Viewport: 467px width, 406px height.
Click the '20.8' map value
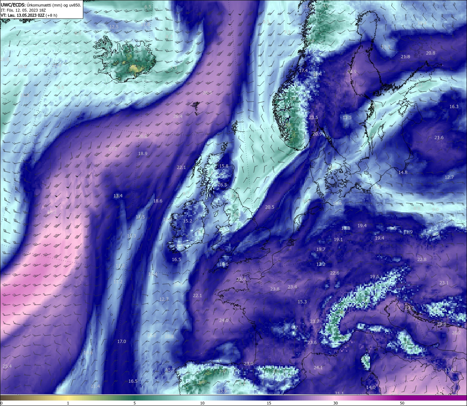(x=431, y=53)
